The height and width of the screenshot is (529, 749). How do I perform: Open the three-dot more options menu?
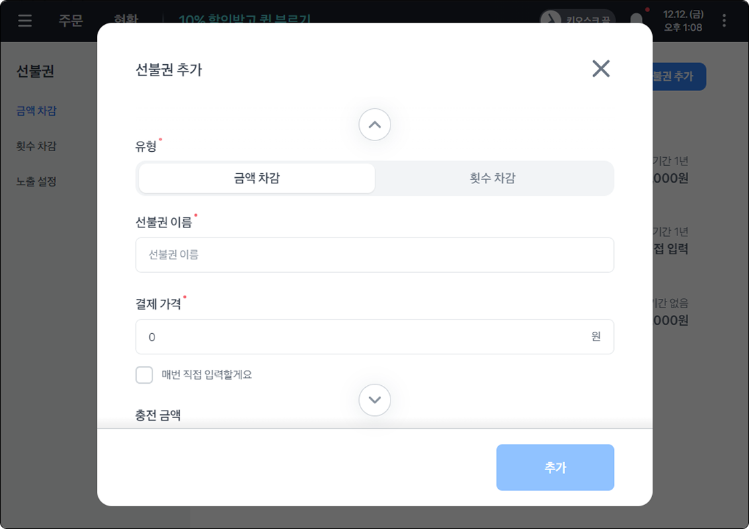[724, 20]
